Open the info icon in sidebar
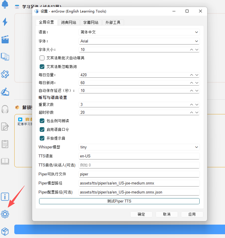Image resolution: width=225 pixels, height=238 pixels. click(x=5, y=197)
